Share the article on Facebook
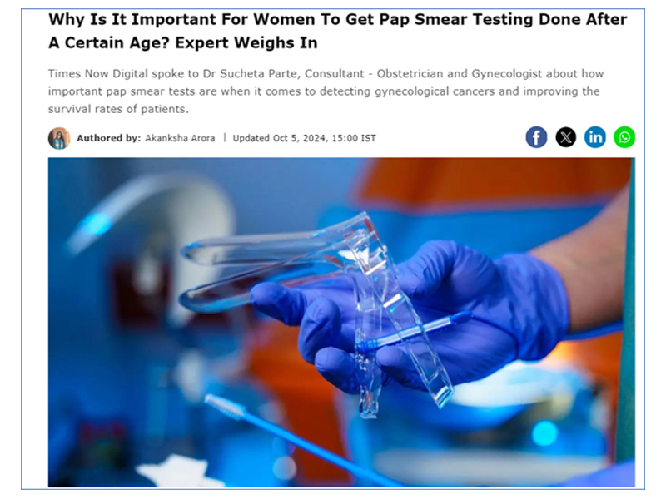This screenshot has width=666, height=499. click(x=536, y=137)
